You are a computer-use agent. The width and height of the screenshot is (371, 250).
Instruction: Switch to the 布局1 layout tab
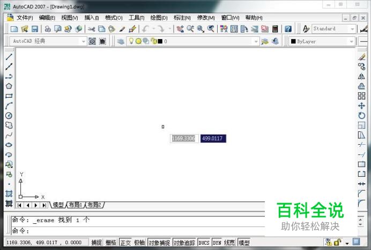coord(75,205)
